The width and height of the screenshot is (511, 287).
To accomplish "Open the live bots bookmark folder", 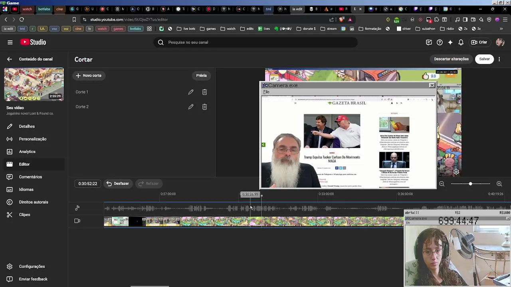I will (186, 29).
